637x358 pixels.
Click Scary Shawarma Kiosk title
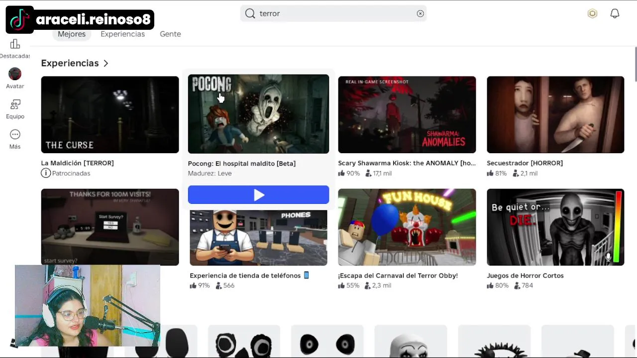[x=407, y=163]
